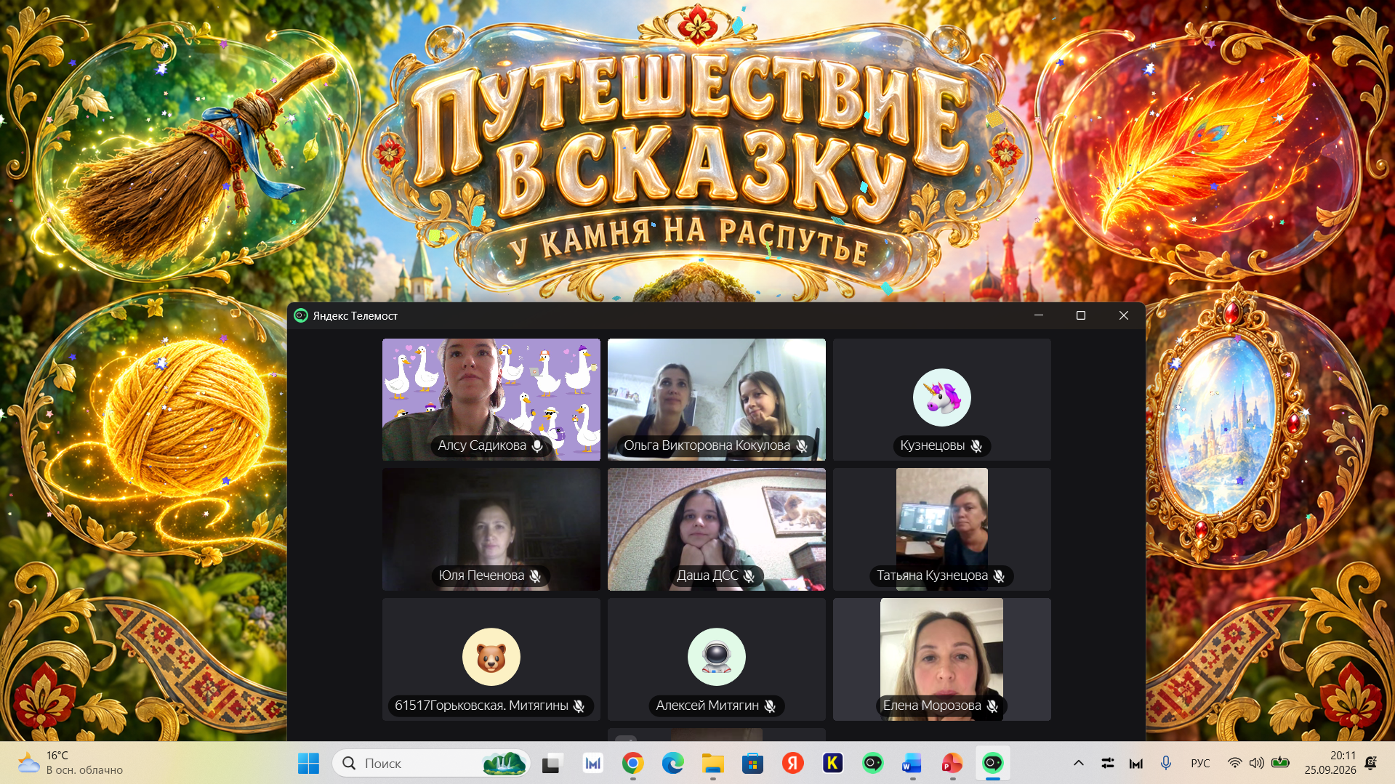This screenshot has height=784, width=1395.
Task: Open the purple K app on taskbar
Action: [x=832, y=763]
